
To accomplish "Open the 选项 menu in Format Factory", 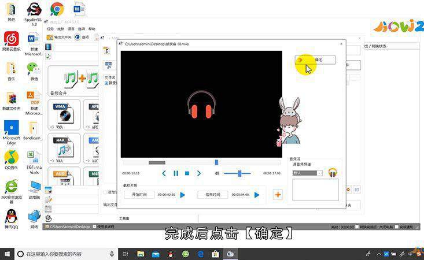I will coord(82,29).
